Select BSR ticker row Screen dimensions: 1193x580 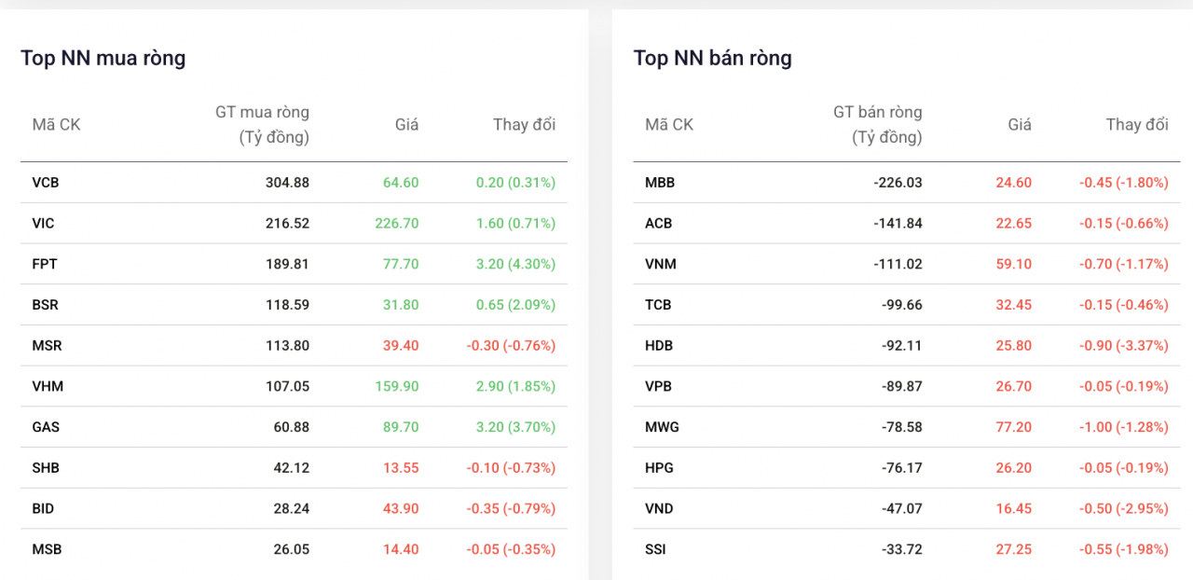[294, 305]
